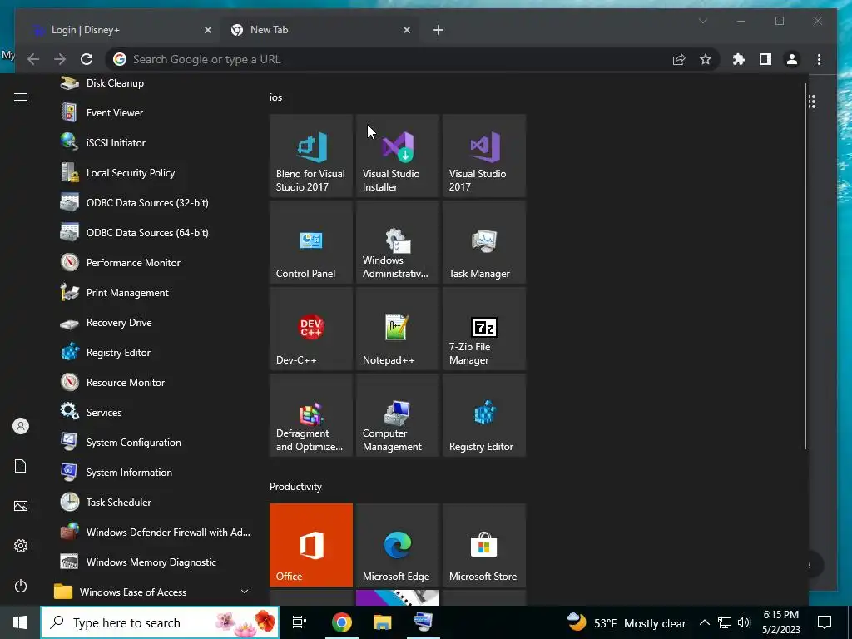The width and height of the screenshot is (852, 639).
Task: Open Blend for Visual Studio 2017 tile
Action: pyautogui.click(x=311, y=156)
